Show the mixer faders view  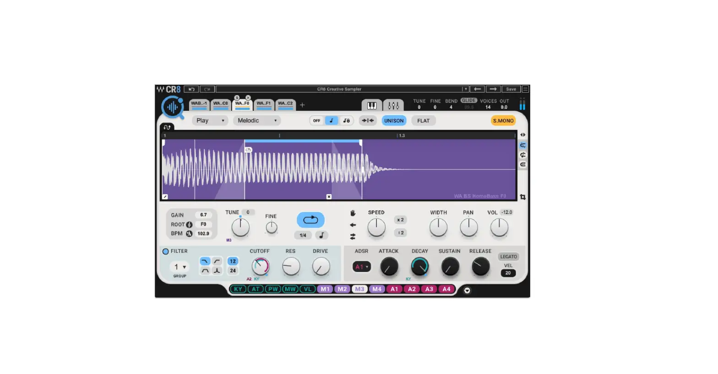click(x=393, y=106)
